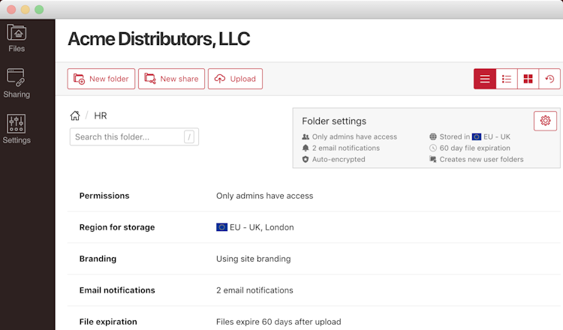Viewport: 563px width, 330px height.
Task: Focus the Search this folder field
Action: coord(134,136)
